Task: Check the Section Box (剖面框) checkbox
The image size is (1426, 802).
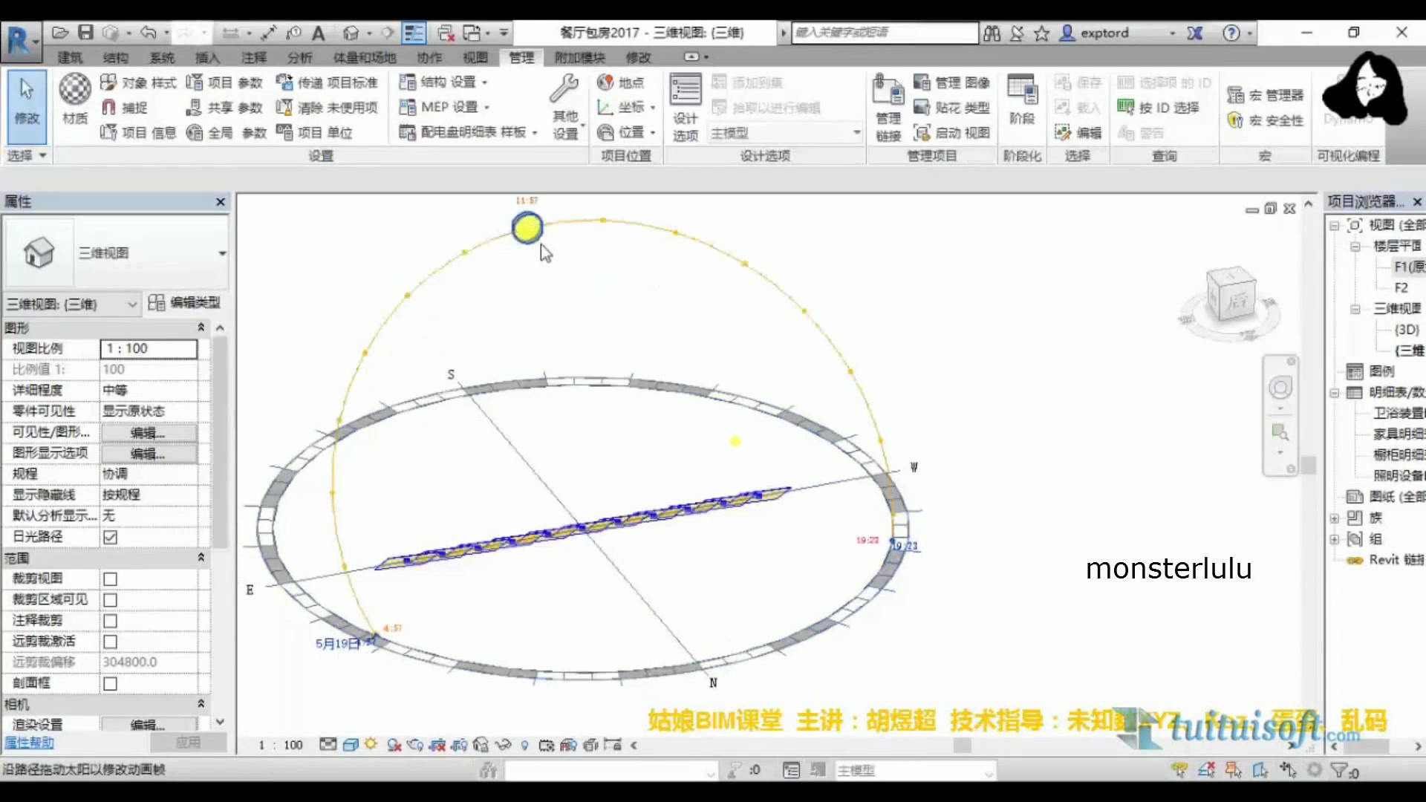Action: click(111, 683)
